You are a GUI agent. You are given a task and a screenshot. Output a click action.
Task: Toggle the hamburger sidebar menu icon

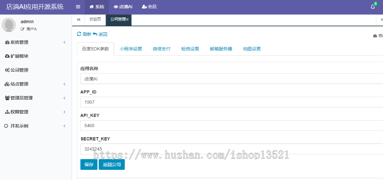pos(78,7)
